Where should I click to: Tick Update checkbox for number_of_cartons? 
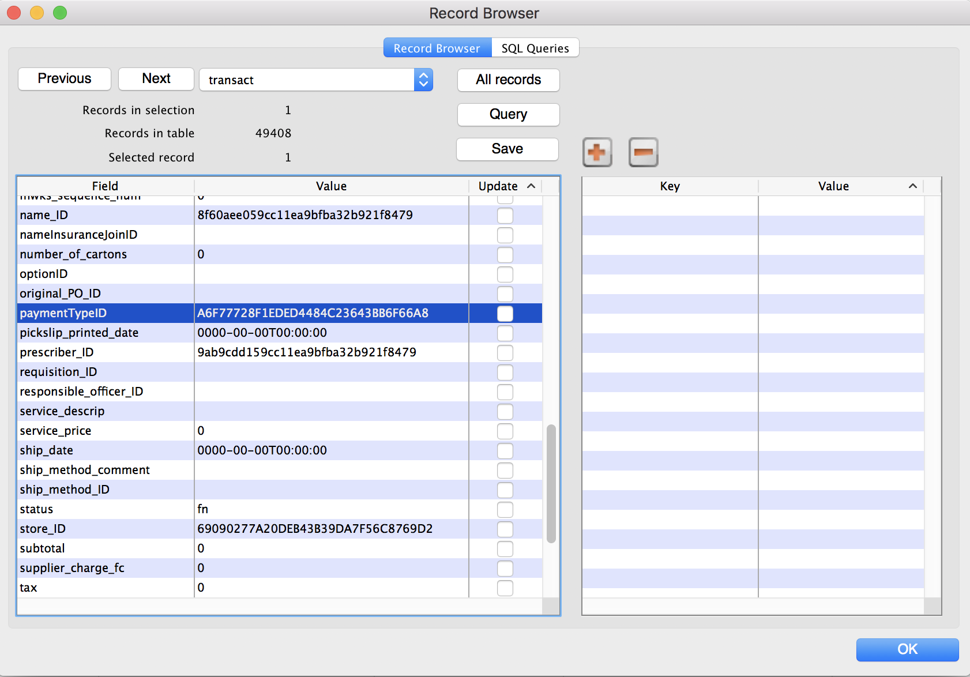click(505, 255)
